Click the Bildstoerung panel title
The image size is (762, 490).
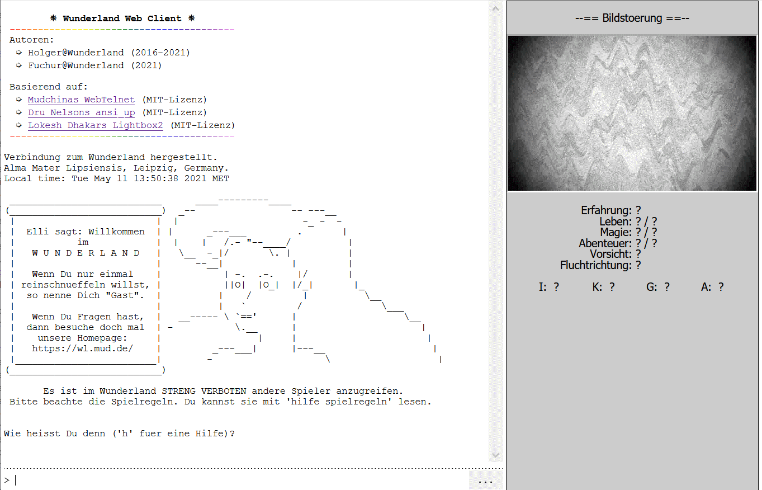pos(632,17)
